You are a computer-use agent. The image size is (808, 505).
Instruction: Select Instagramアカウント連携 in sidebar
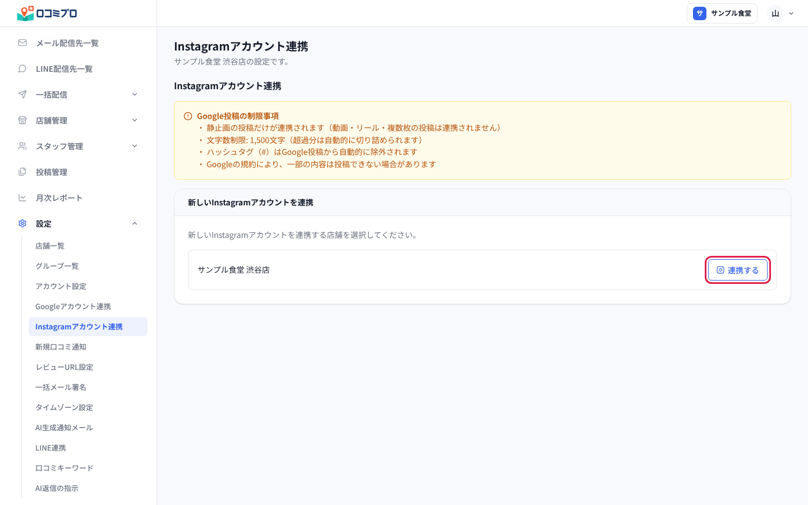(x=88, y=327)
